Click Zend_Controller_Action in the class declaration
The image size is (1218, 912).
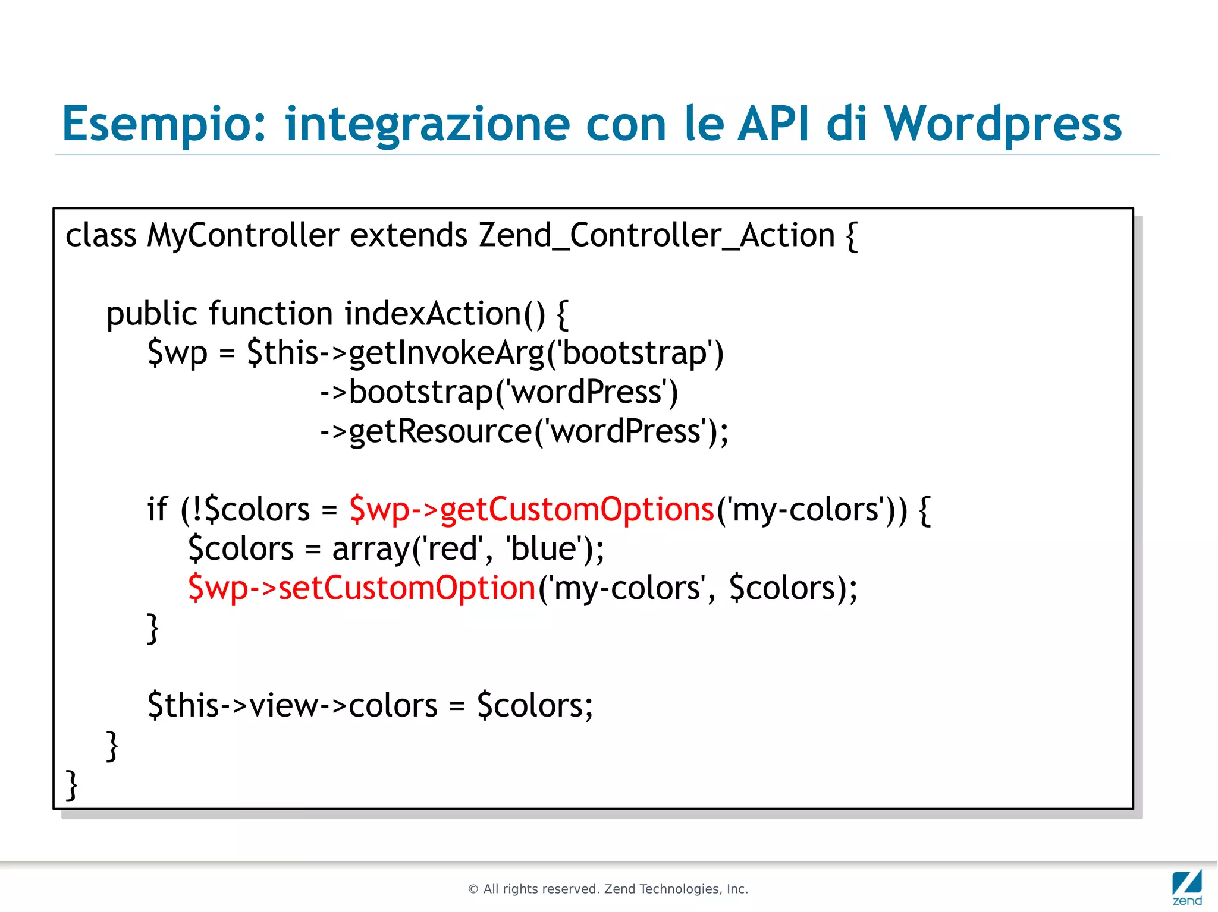click(x=657, y=235)
